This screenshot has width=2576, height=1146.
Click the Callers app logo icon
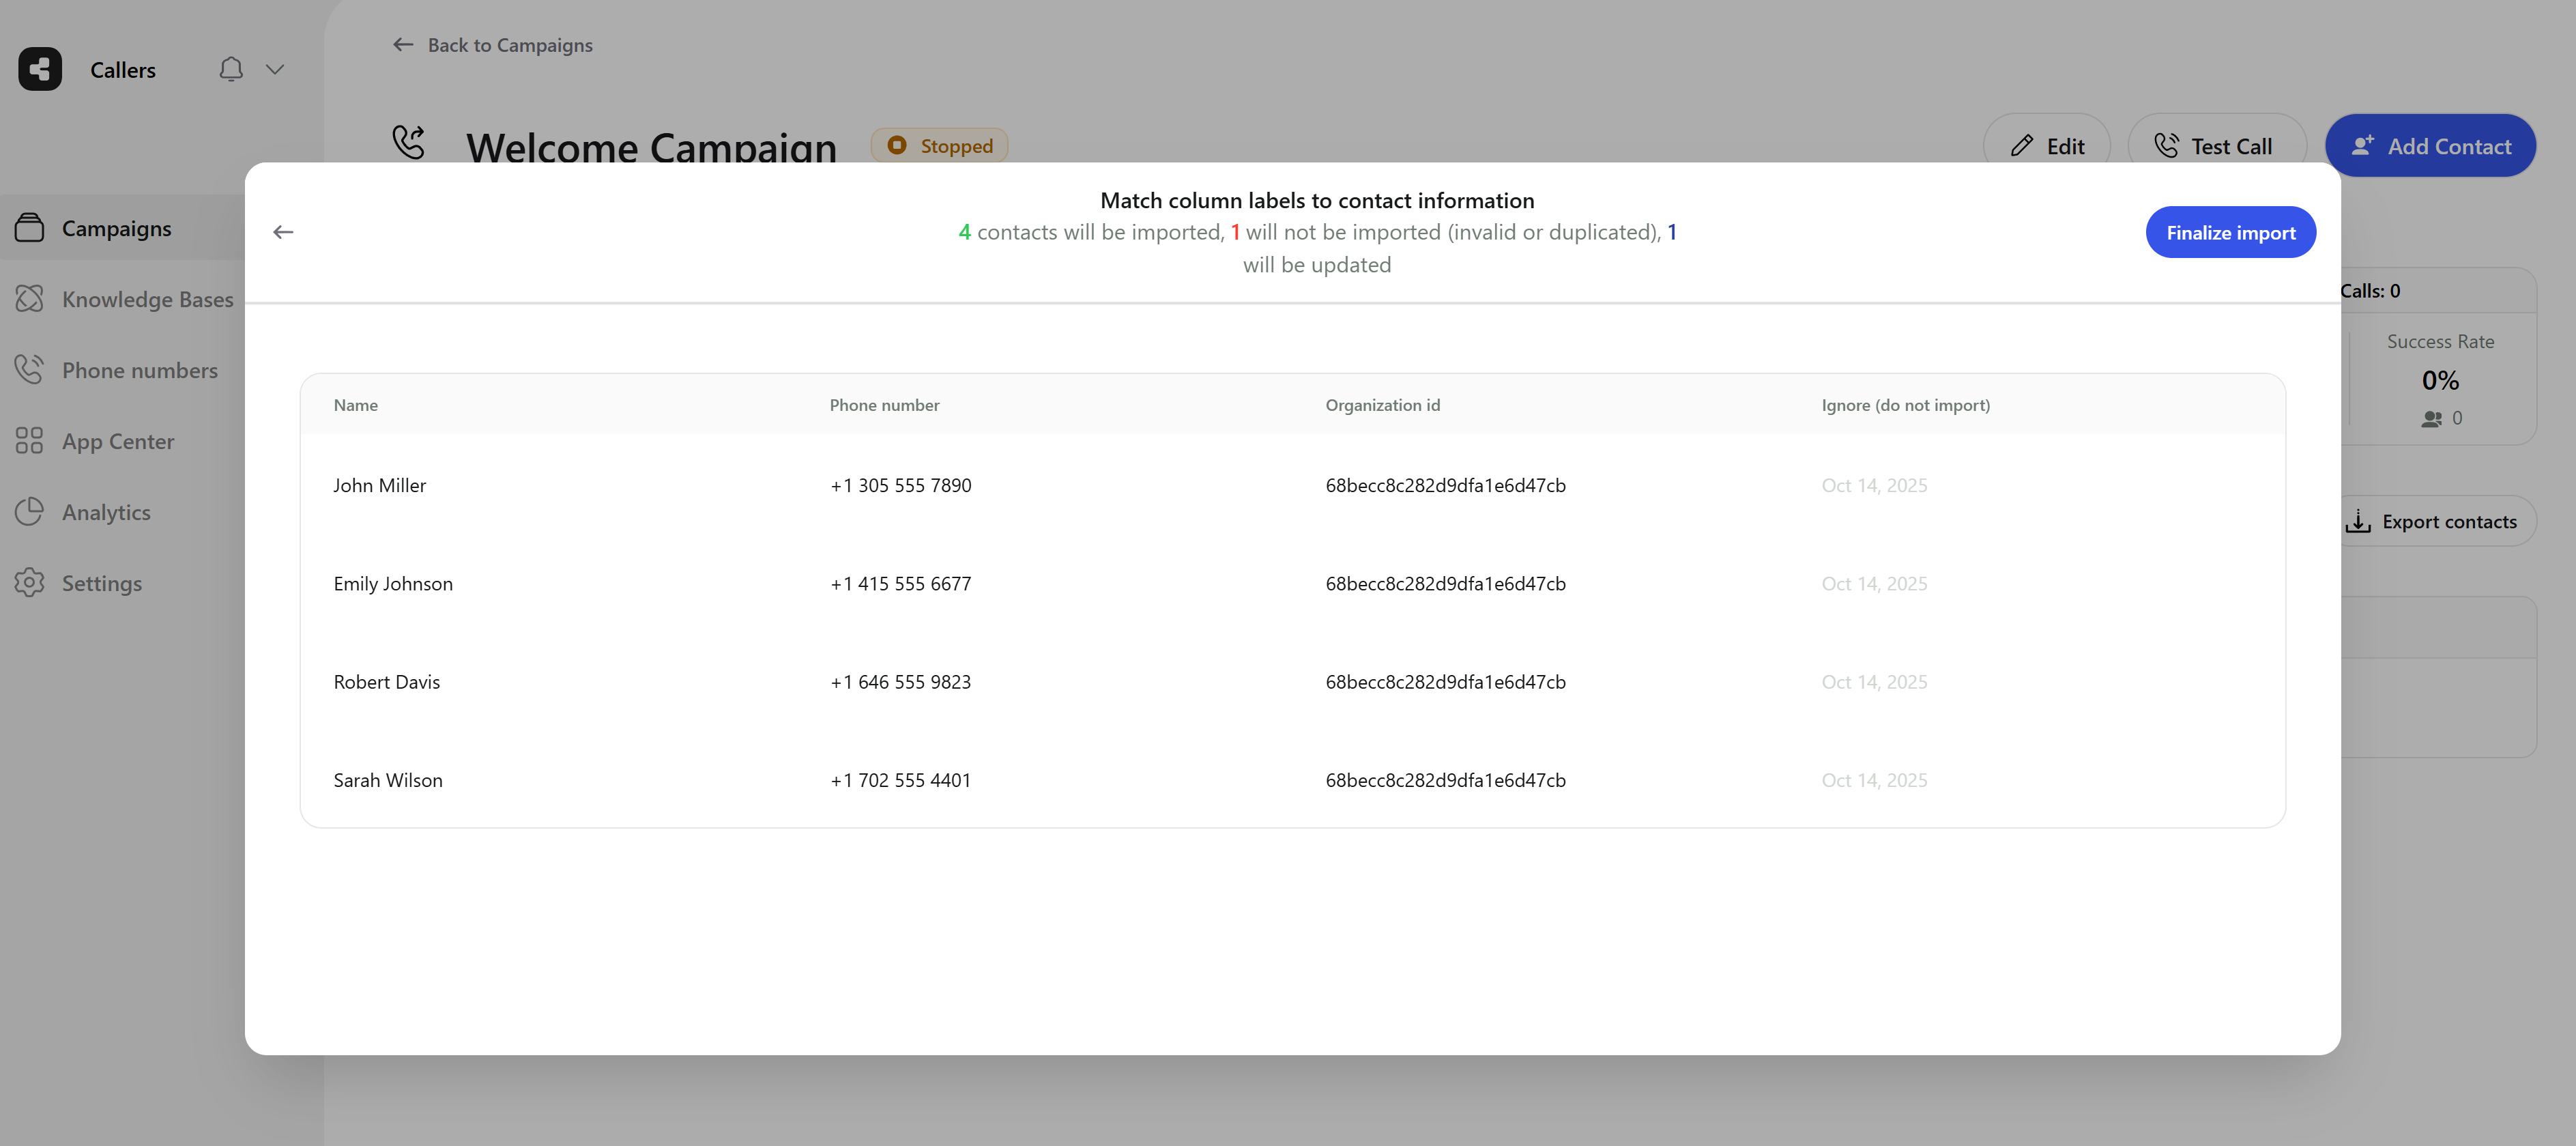[x=40, y=69]
